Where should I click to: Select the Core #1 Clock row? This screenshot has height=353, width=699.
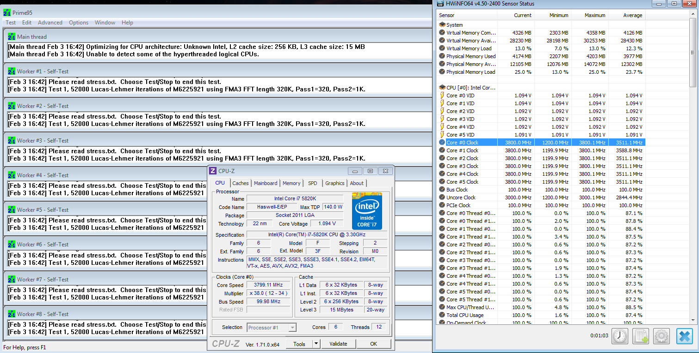tap(541, 150)
